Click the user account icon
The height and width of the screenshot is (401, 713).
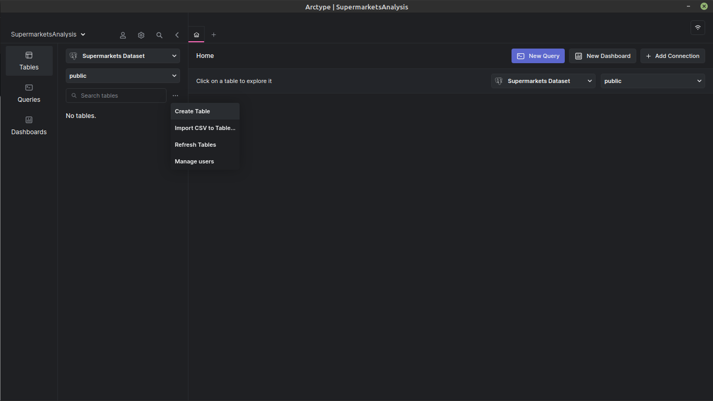point(123,35)
